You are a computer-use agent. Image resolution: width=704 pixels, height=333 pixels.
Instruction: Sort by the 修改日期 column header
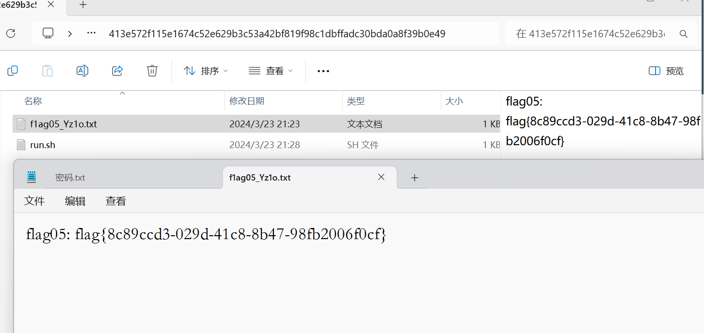(x=247, y=101)
